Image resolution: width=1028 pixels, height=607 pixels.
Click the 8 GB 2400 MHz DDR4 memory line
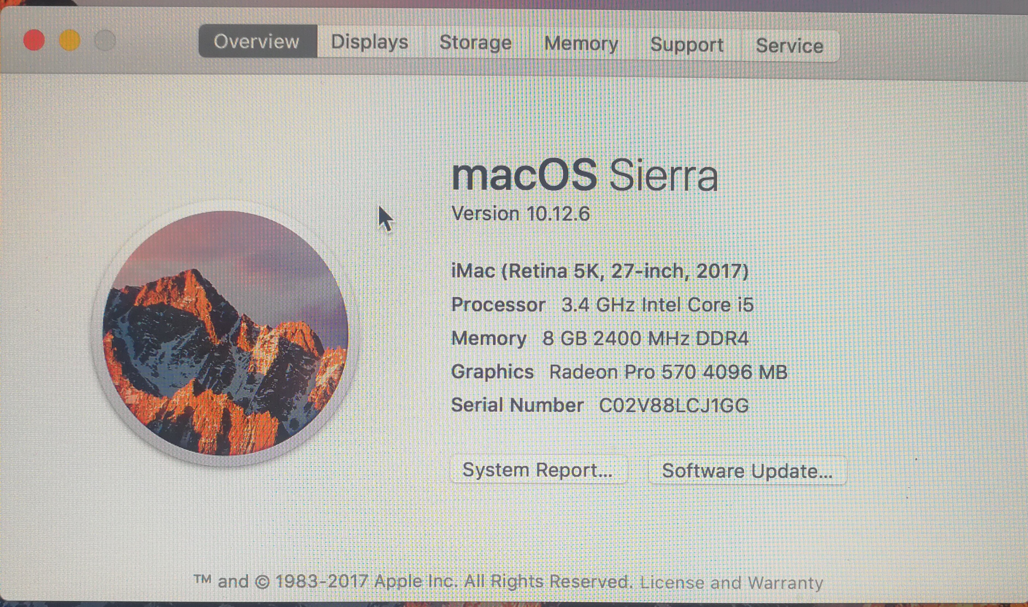coord(600,338)
